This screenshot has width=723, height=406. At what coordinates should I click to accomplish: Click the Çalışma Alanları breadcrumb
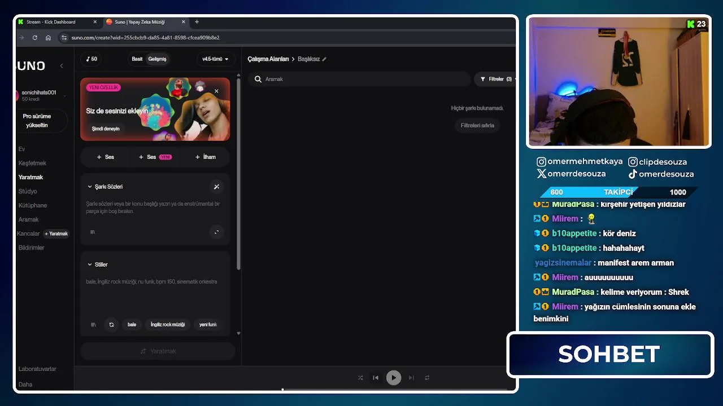(x=268, y=59)
